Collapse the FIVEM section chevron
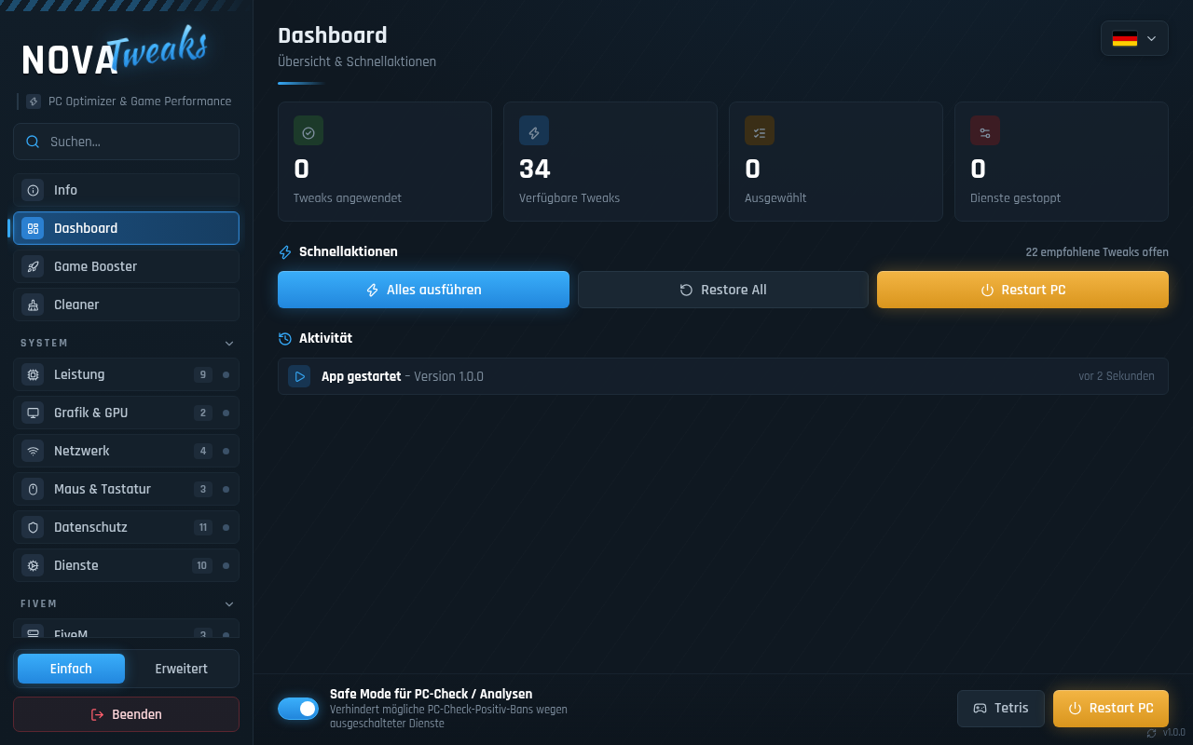The width and height of the screenshot is (1193, 745). click(229, 603)
